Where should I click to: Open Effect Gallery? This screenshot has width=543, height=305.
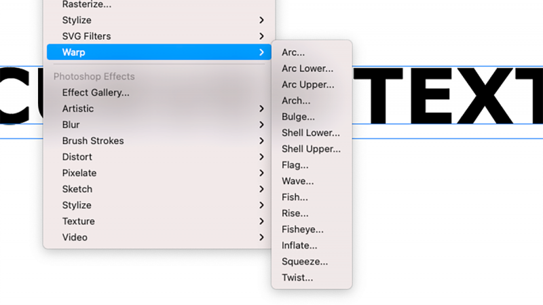coord(159,92)
